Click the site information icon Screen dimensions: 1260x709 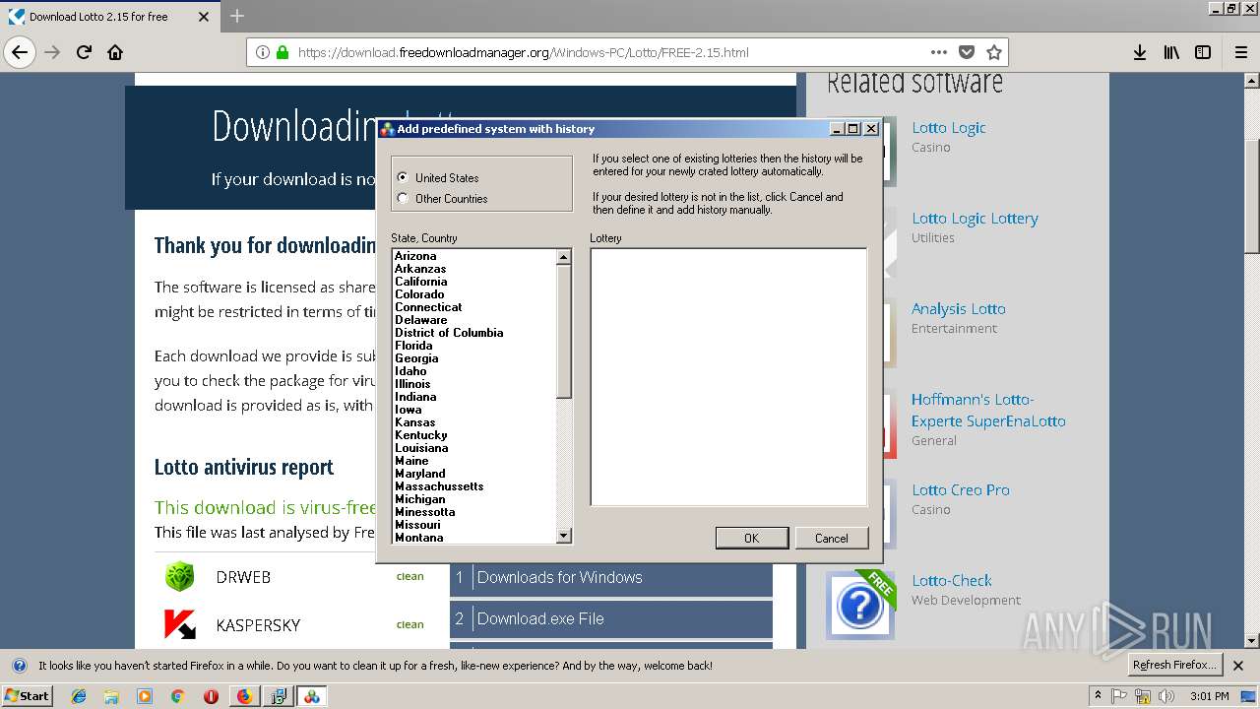pos(263,52)
